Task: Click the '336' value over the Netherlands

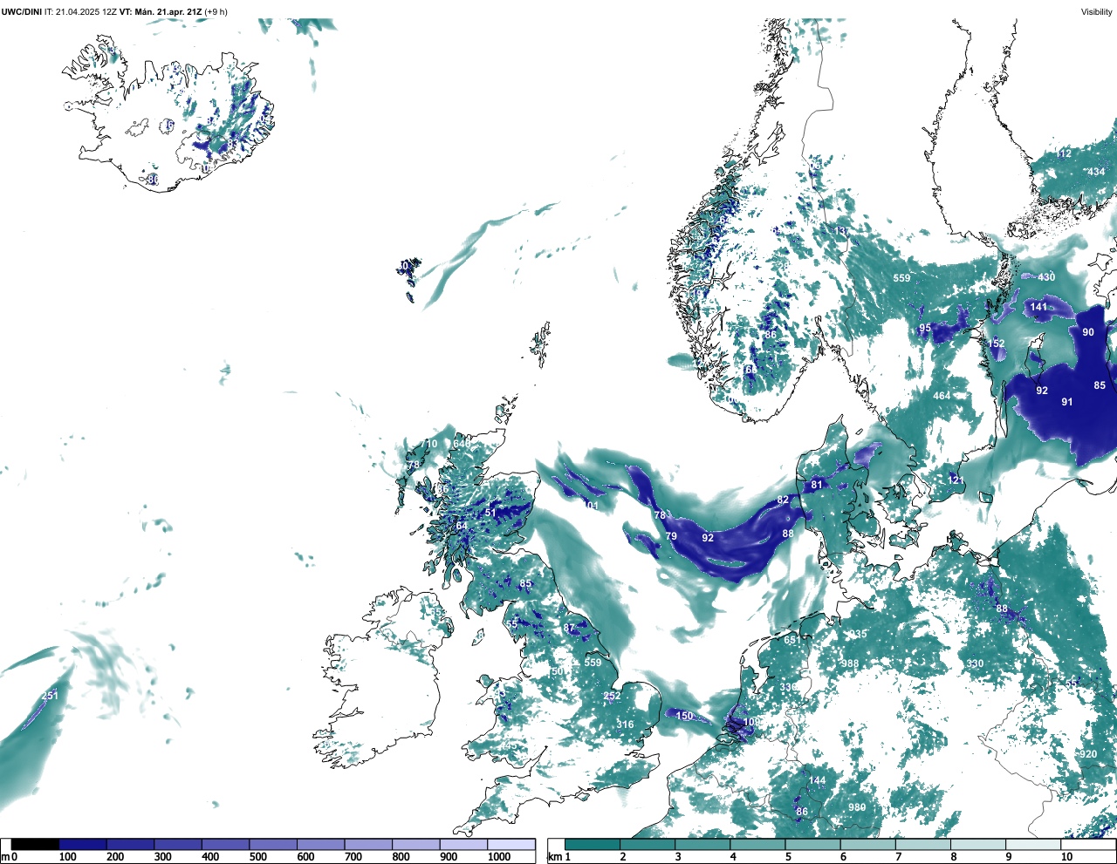Action: [x=788, y=688]
